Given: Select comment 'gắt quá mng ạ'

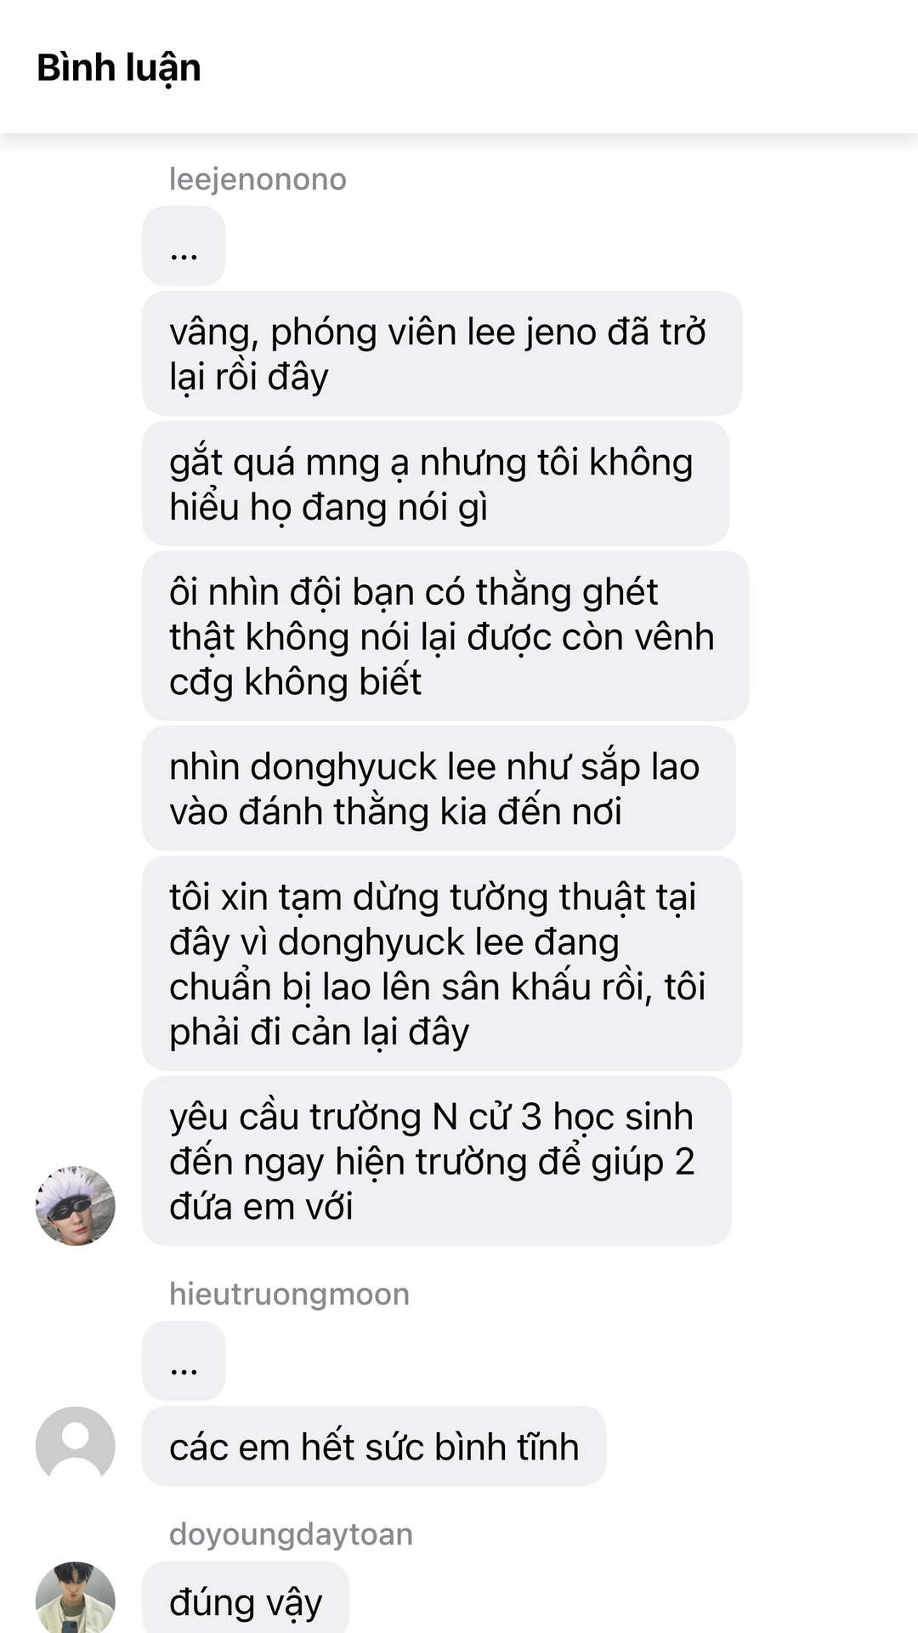Looking at the screenshot, I should pyautogui.click(x=435, y=483).
